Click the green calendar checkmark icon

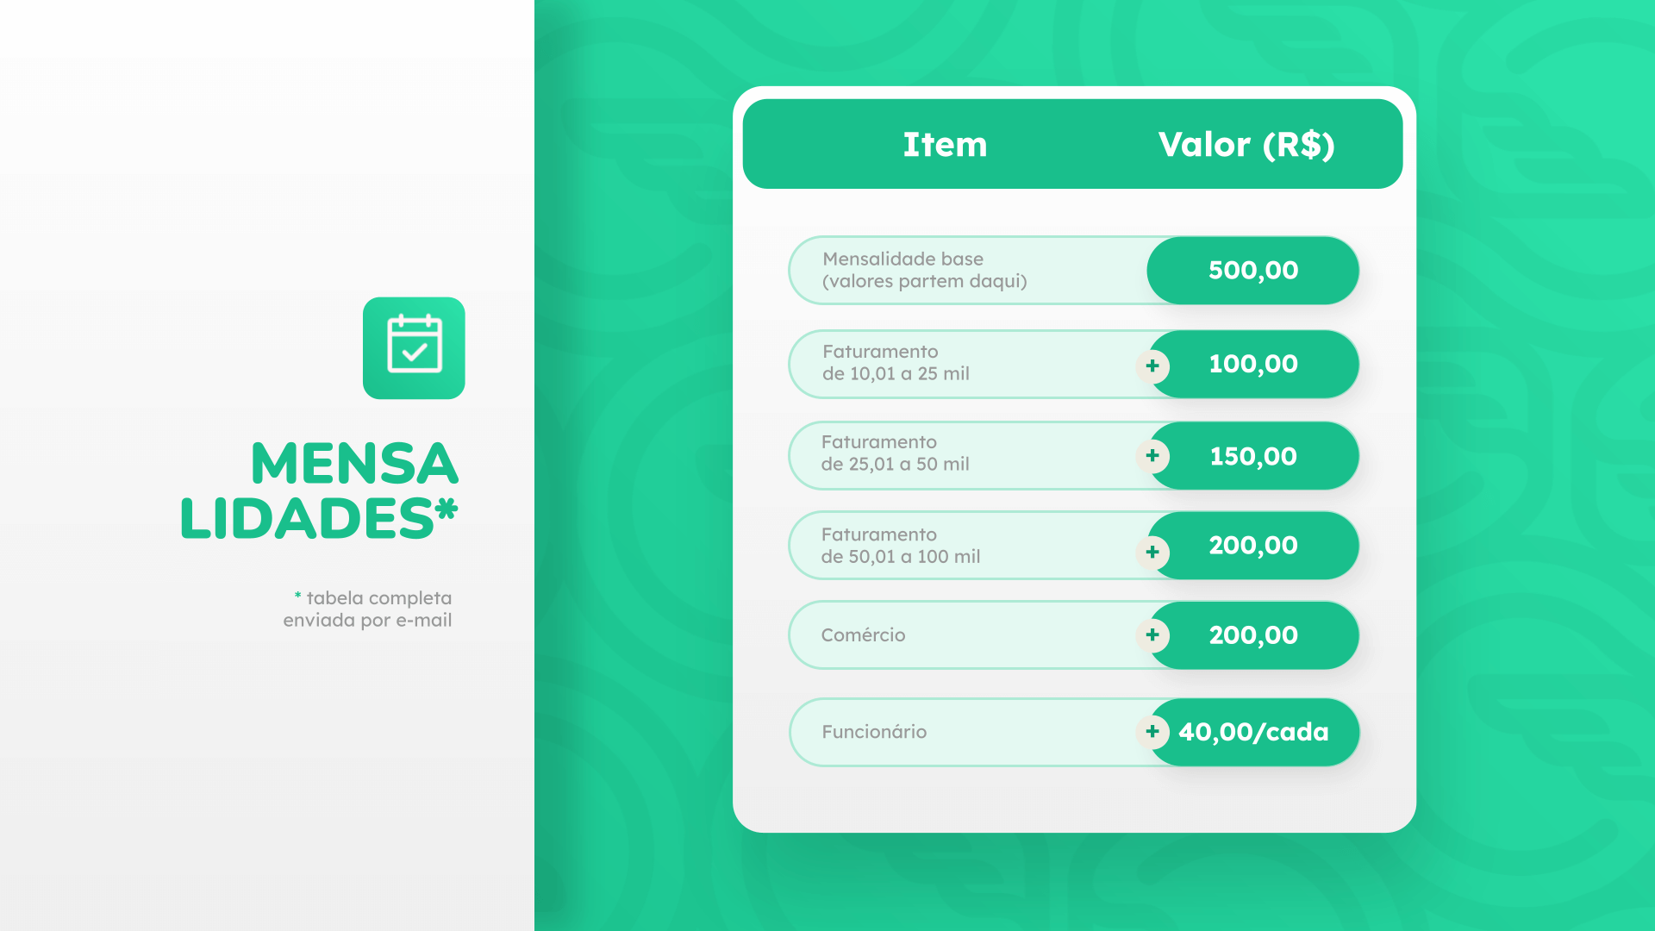(x=414, y=347)
